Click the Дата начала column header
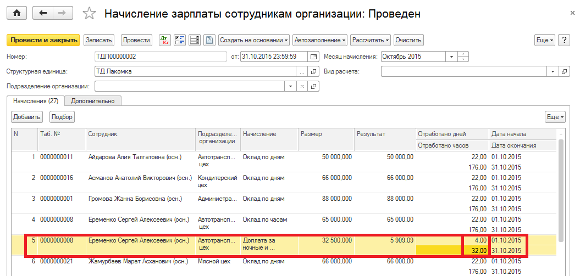The height and width of the screenshot is (276, 580). [523, 134]
